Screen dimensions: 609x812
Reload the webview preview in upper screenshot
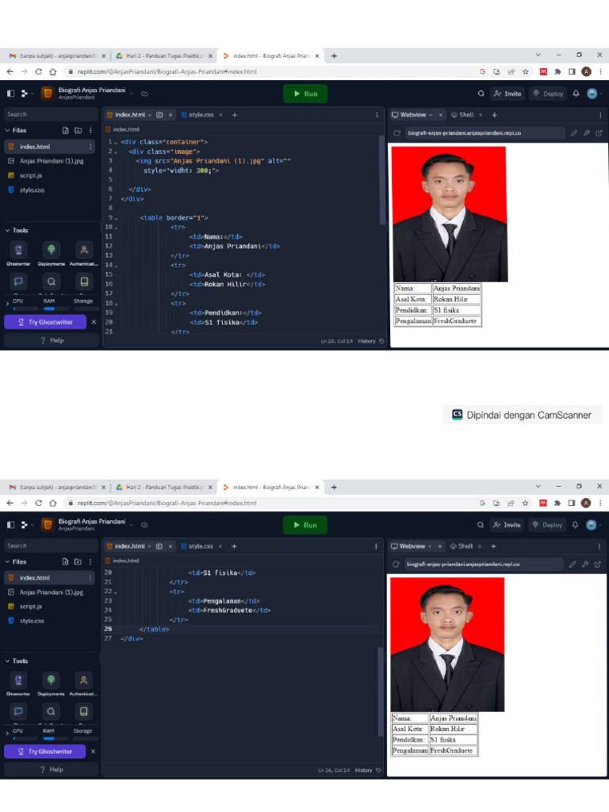(396, 133)
